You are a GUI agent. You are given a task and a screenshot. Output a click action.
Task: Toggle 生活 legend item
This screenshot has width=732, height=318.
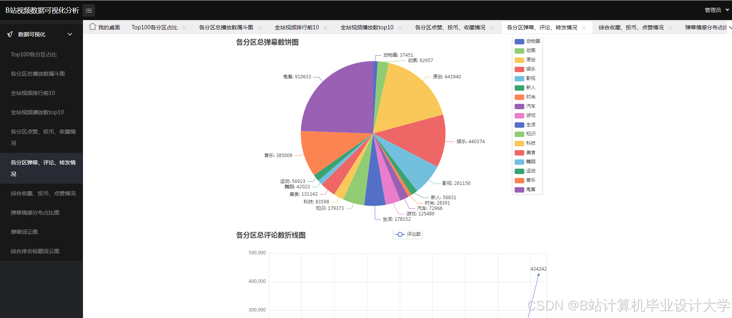click(525, 125)
